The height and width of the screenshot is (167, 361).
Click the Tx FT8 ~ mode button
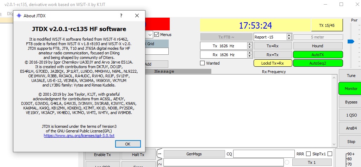click(x=226, y=37)
